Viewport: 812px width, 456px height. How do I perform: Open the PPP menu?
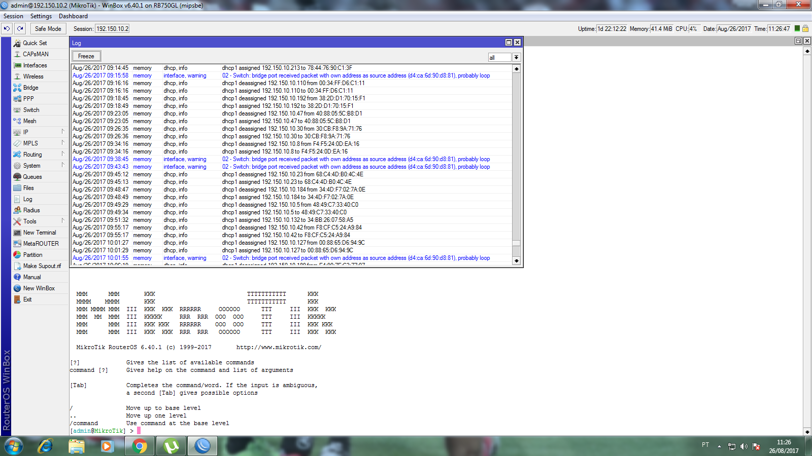click(x=28, y=99)
